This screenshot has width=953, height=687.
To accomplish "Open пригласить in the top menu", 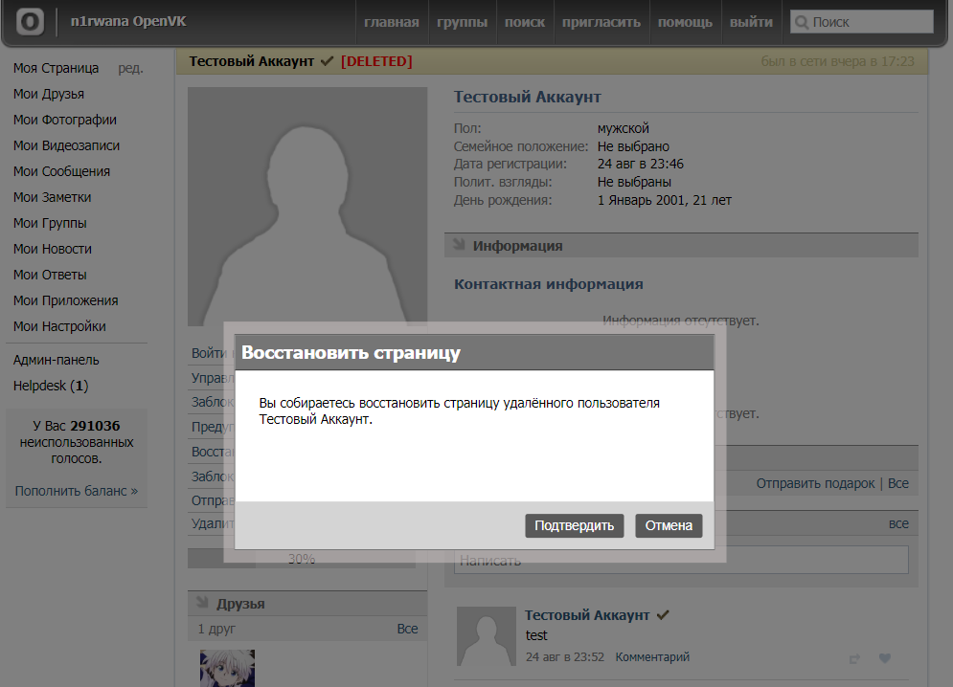I will [601, 22].
